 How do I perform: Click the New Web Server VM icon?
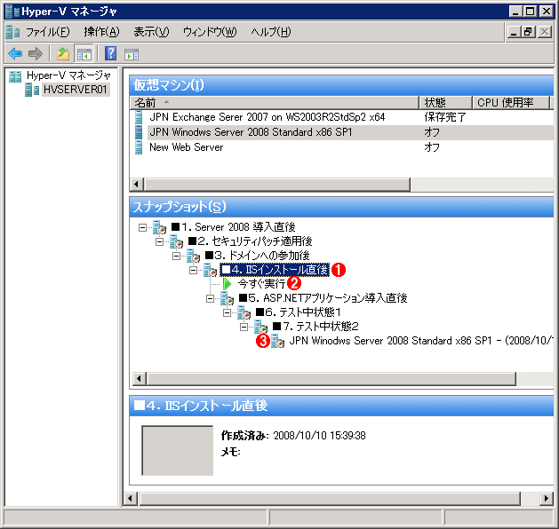click(139, 147)
